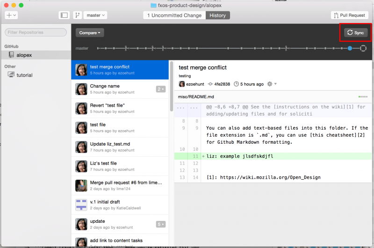Select the 'v.1 initial draft' commit

pyautogui.click(x=120, y=205)
